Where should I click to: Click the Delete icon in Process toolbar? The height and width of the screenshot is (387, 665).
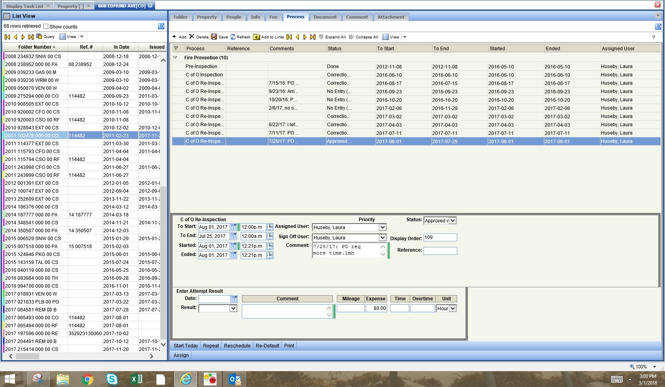pyautogui.click(x=192, y=37)
